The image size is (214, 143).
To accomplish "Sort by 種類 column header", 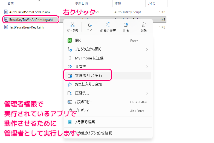I will (118, 3).
